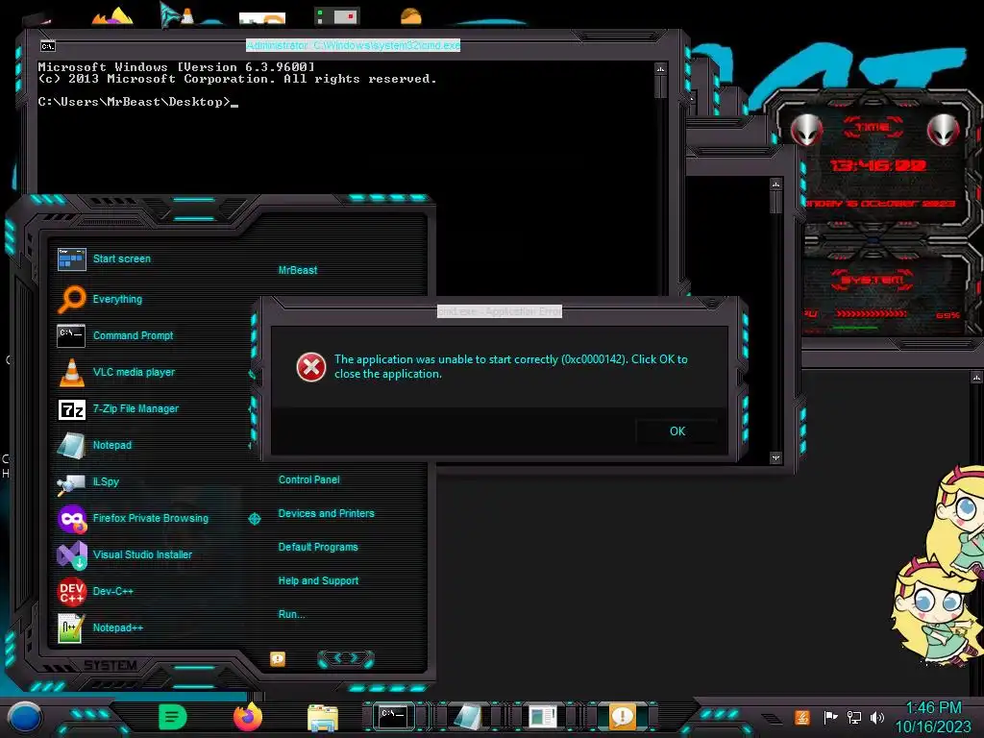Show hidden tray icons arrow
Screen dimensions: 984x738
pos(774,717)
